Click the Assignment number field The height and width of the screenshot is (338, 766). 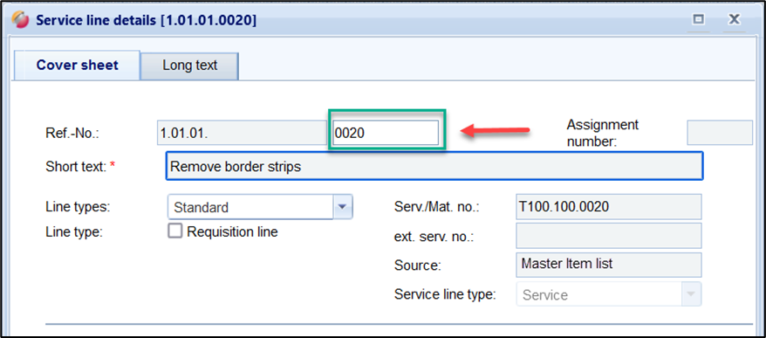tap(720, 133)
